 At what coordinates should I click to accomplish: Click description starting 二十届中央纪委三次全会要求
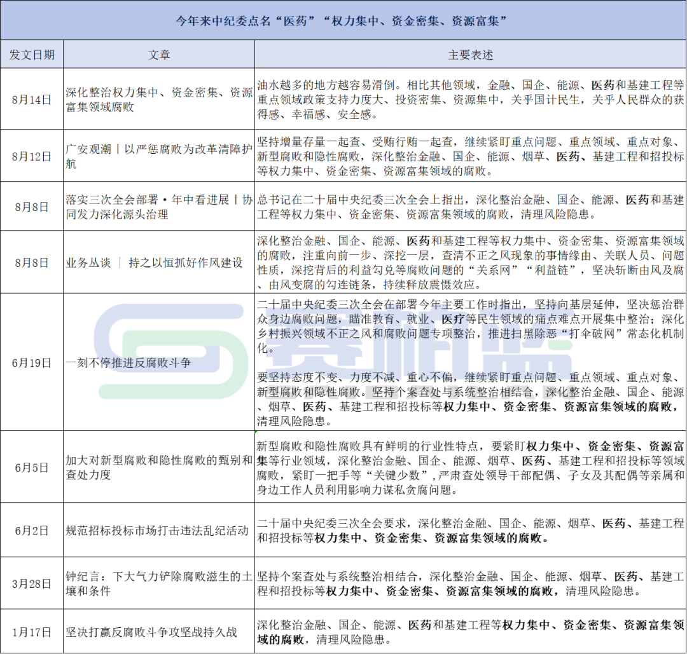(x=471, y=531)
